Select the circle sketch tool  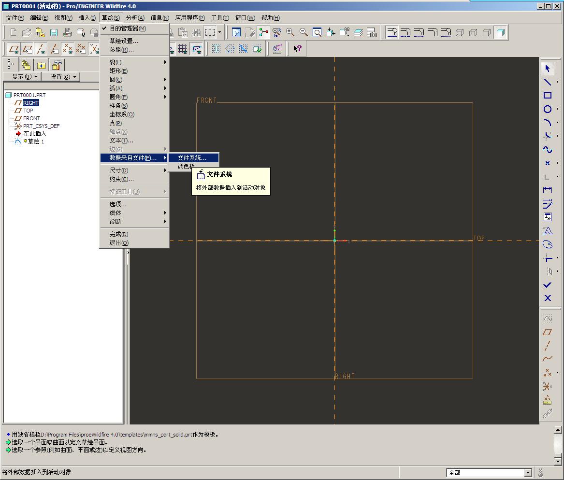point(548,109)
